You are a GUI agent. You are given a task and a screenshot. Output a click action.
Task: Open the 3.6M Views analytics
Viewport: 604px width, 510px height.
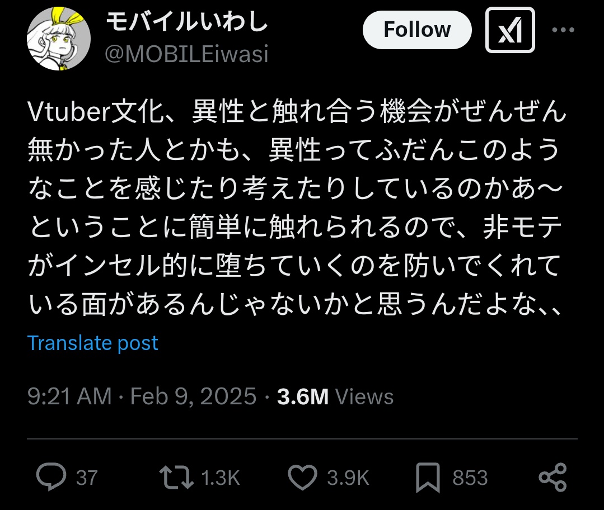tap(335, 396)
